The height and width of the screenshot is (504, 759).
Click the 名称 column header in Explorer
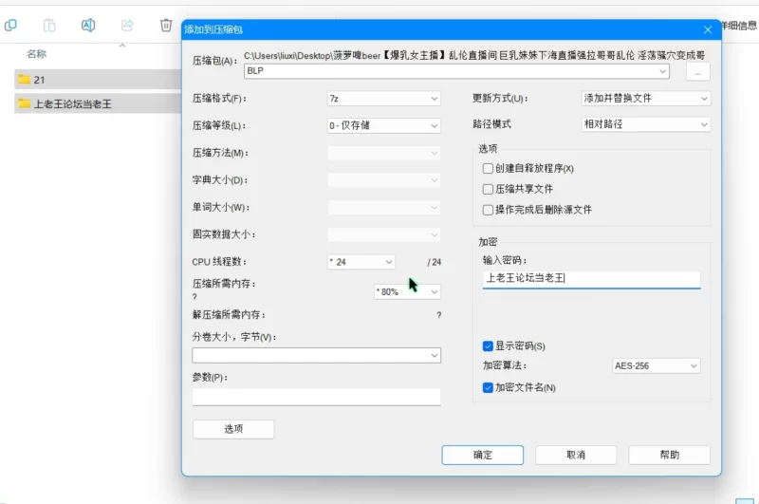pyautogui.click(x=36, y=54)
